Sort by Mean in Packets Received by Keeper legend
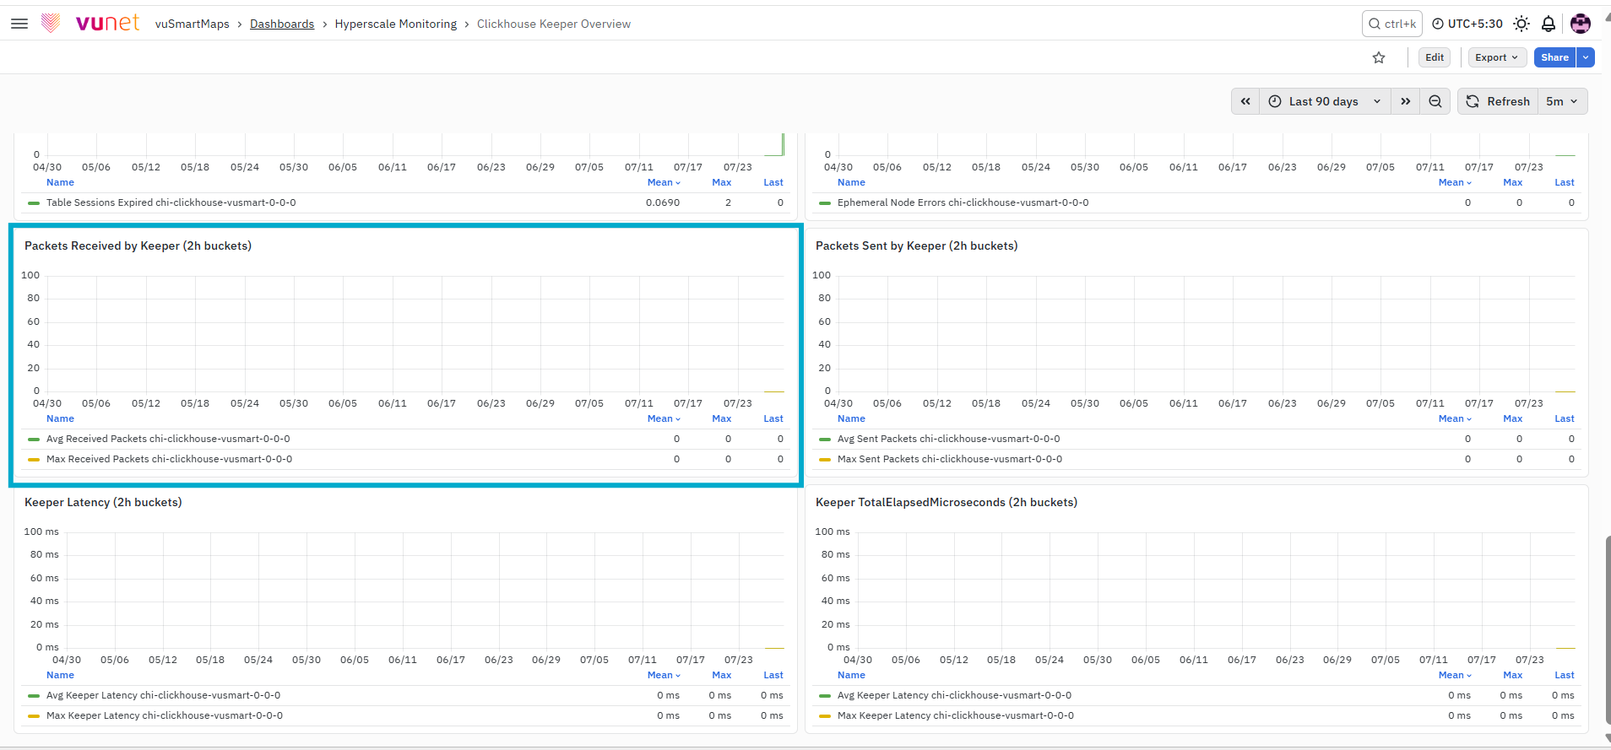 (664, 418)
